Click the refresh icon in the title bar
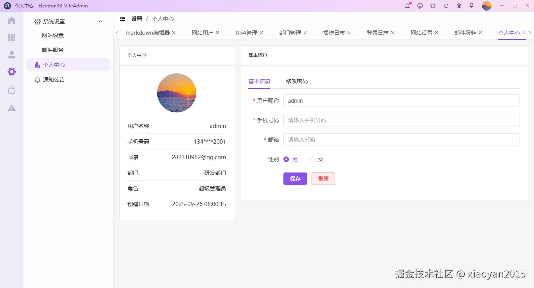 tap(446, 6)
